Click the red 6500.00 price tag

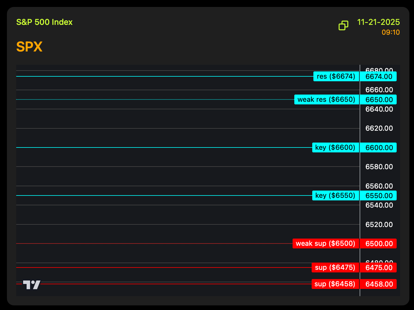tap(378, 244)
